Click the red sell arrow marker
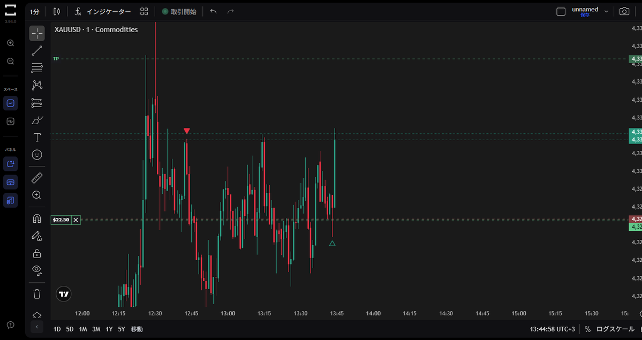Screen dimensions: 642x340 point(187,131)
